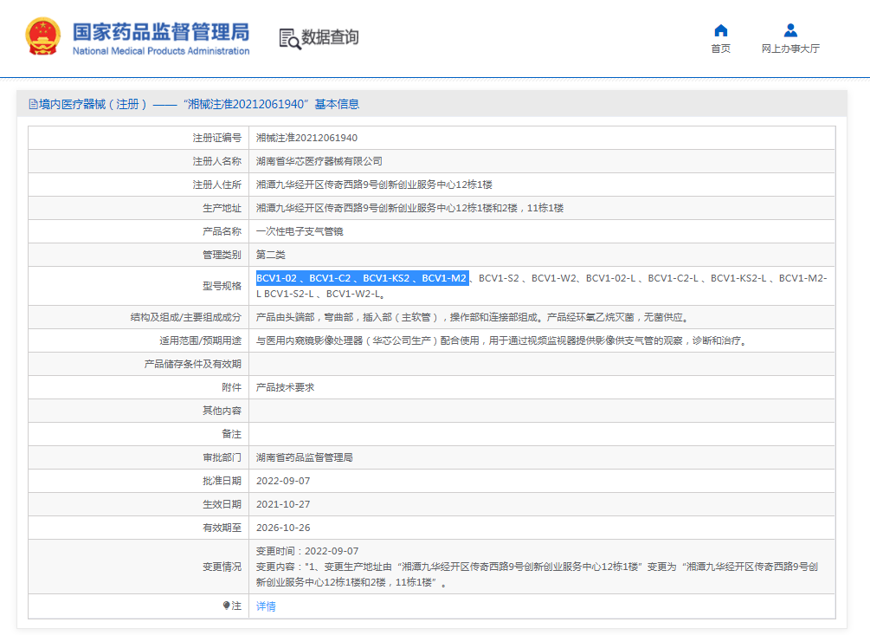Click the 其他内容 label
Screen dimensions: 870x635
click(222, 411)
